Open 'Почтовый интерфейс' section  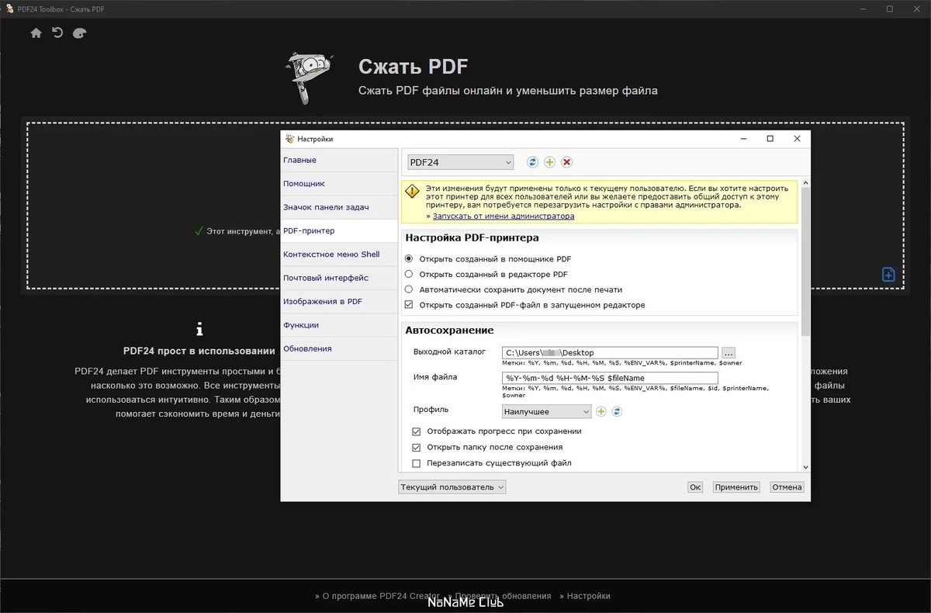click(x=339, y=278)
